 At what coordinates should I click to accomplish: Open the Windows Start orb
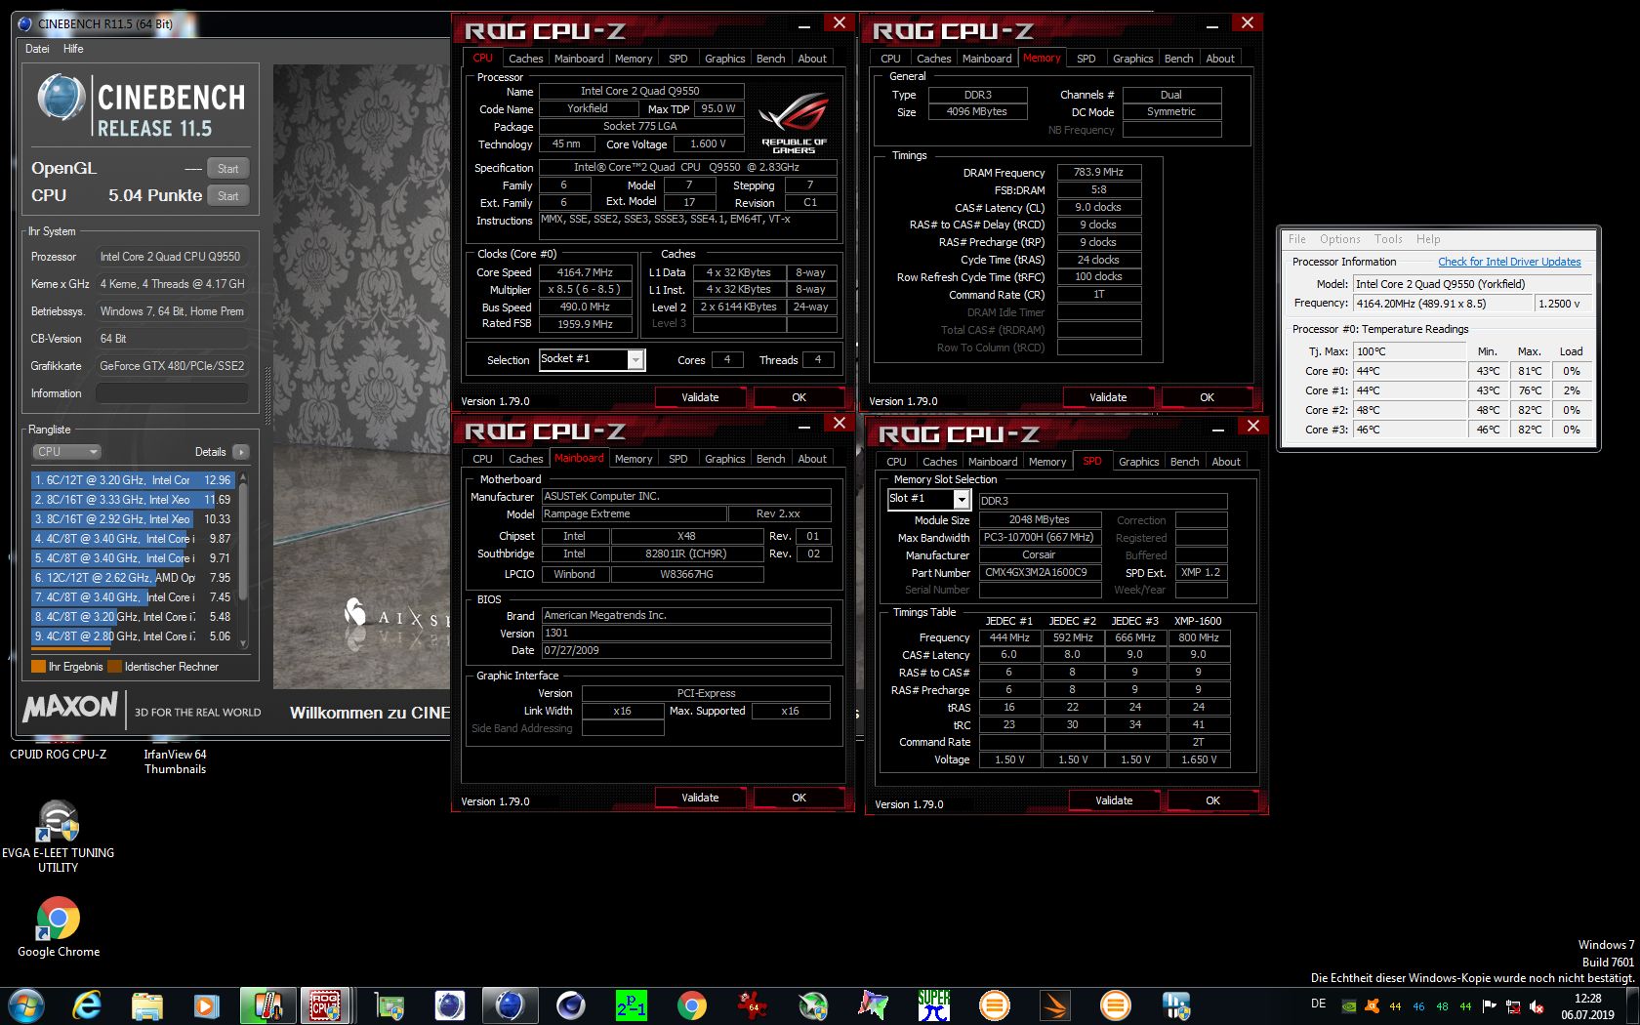click(x=26, y=1005)
